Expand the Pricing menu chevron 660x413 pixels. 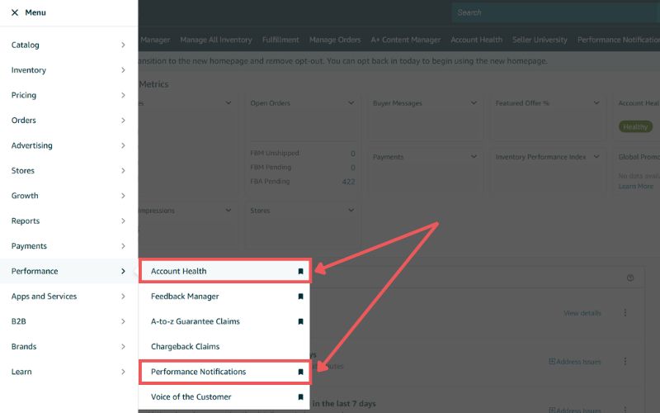pyautogui.click(x=123, y=95)
